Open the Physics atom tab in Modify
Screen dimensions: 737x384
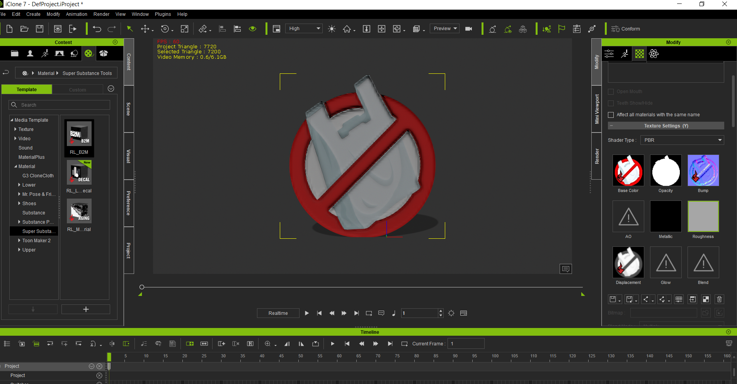tap(654, 54)
